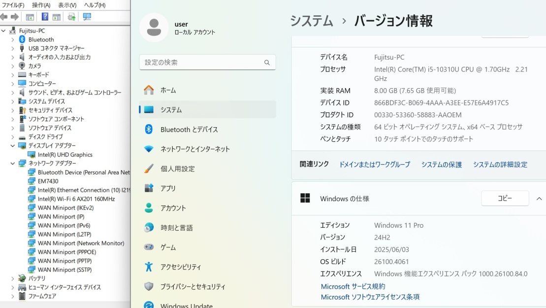
Task: Click the scan for hardware changes toolbar icon
Action: (87, 16)
